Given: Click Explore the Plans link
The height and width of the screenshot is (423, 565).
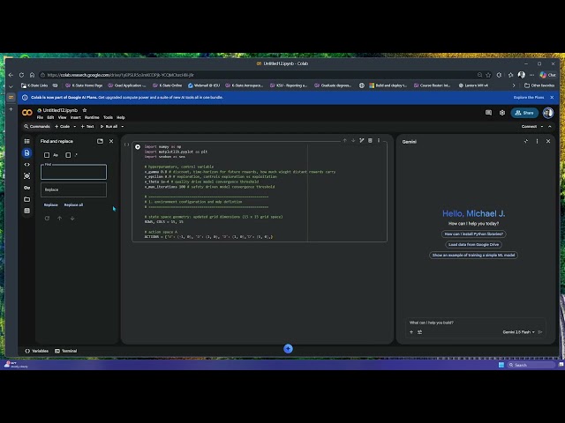Looking at the screenshot, I should (529, 98).
